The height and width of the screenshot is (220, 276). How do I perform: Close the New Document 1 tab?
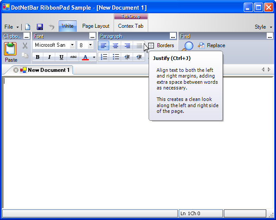point(16,70)
